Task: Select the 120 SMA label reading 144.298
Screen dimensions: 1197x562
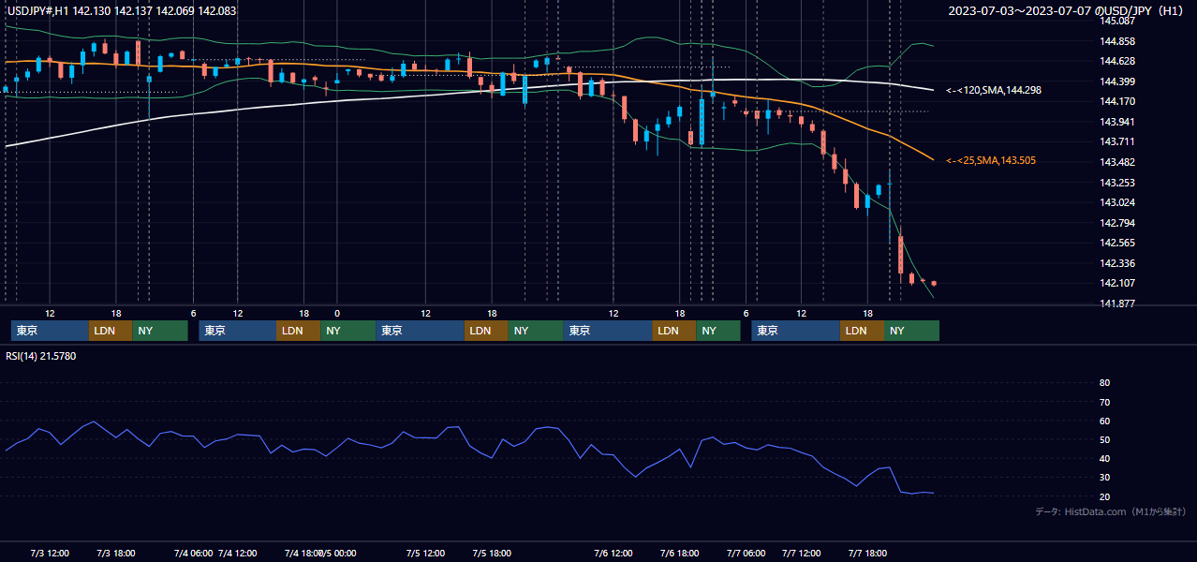Action: click(994, 90)
